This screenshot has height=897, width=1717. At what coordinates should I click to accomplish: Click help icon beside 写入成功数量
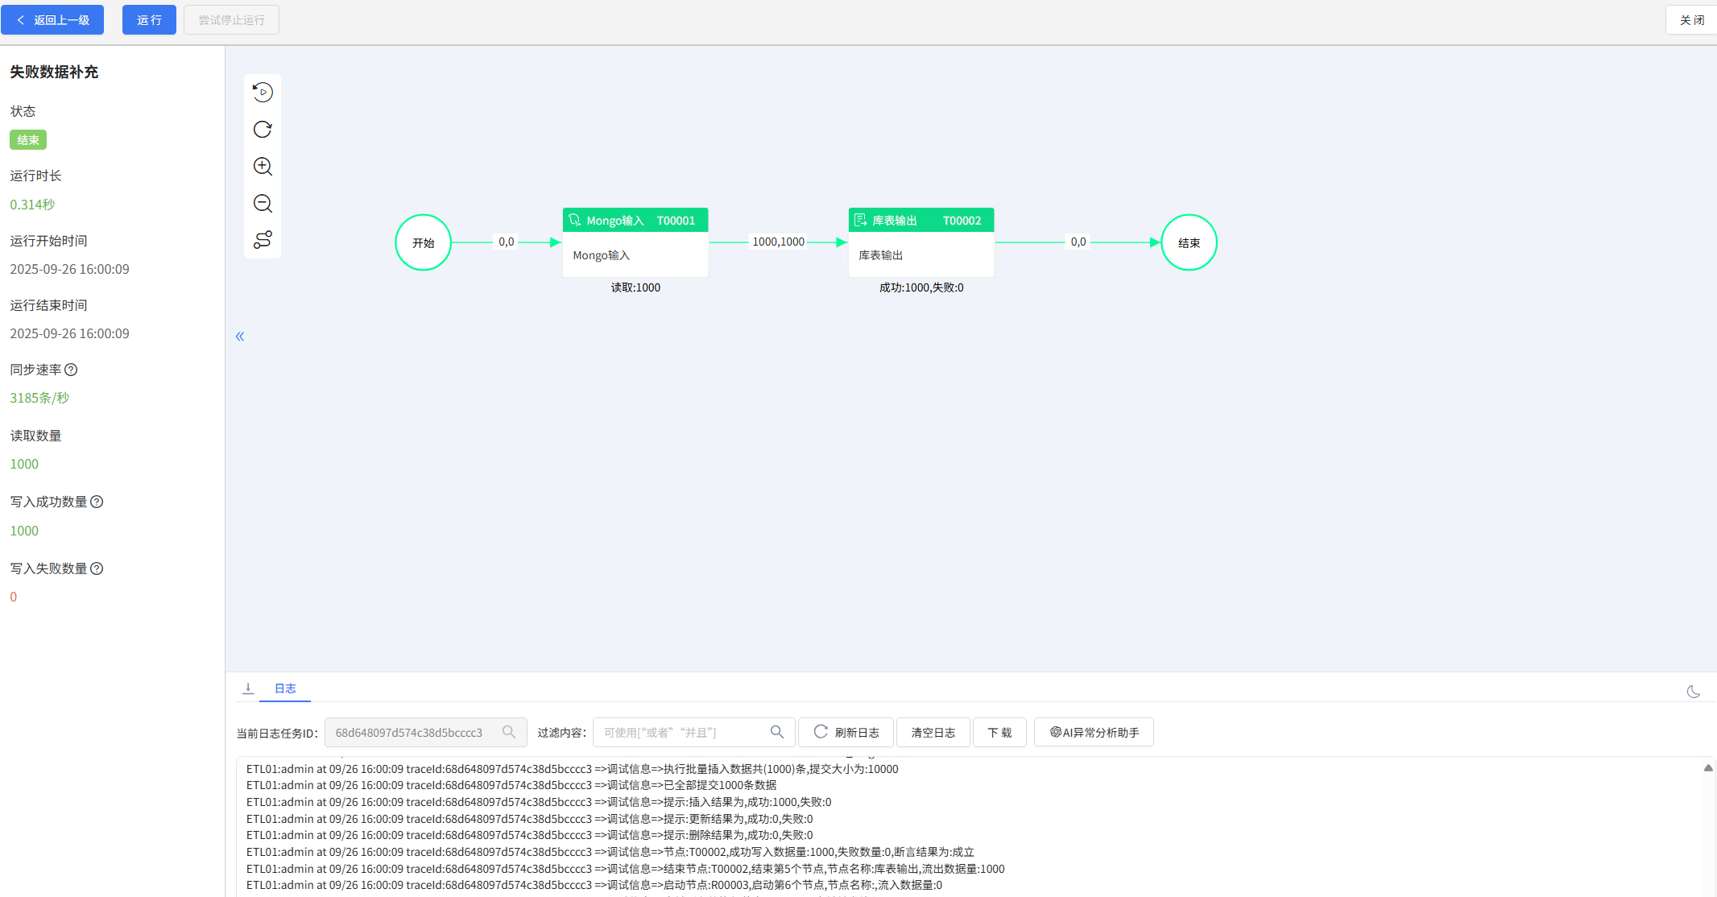(97, 502)
